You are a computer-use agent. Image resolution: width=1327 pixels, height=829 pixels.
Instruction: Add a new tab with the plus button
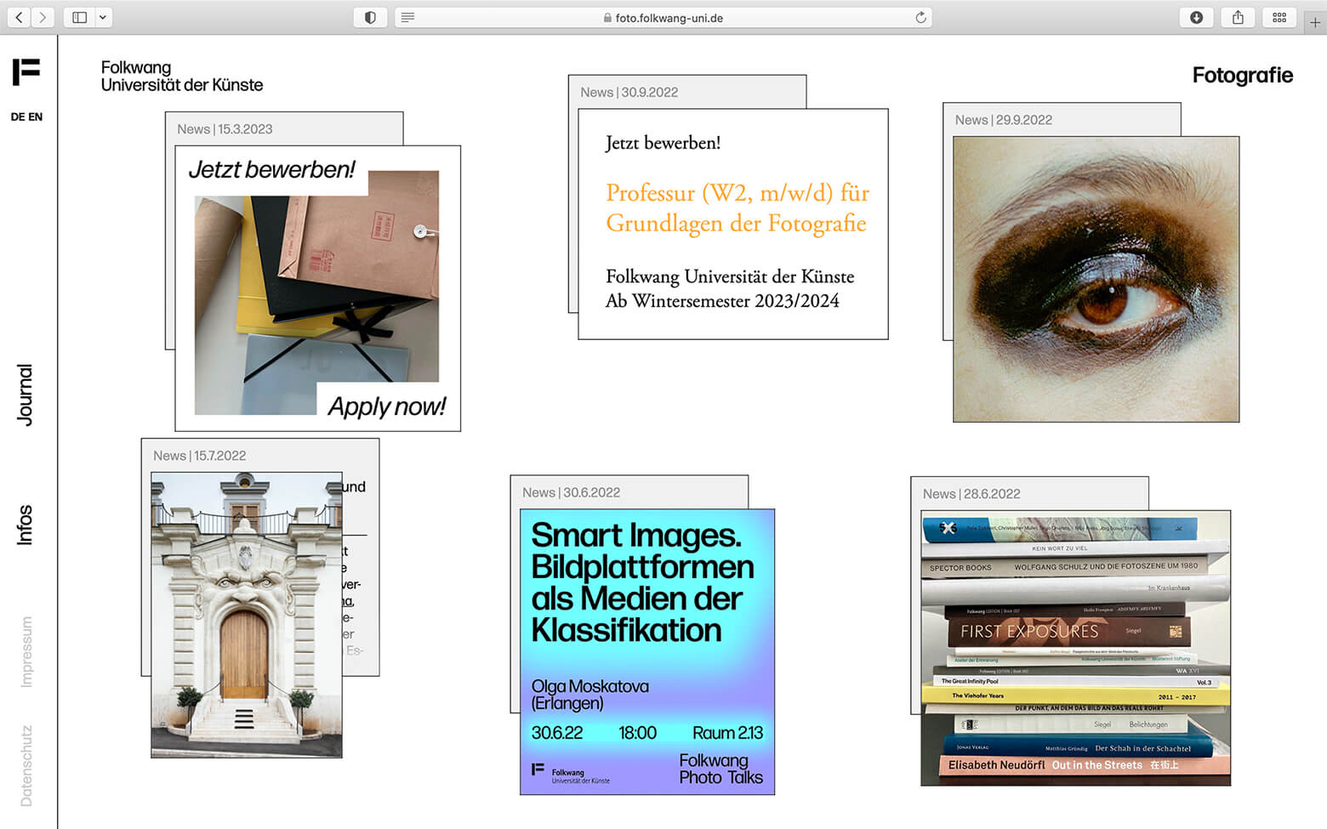click(x=1315, y=23)
